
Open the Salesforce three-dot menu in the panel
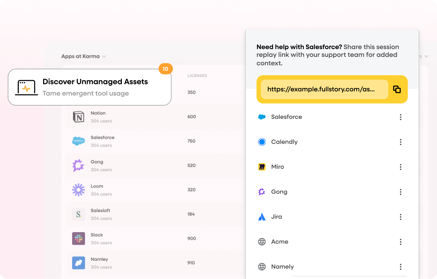click(401, 117)
